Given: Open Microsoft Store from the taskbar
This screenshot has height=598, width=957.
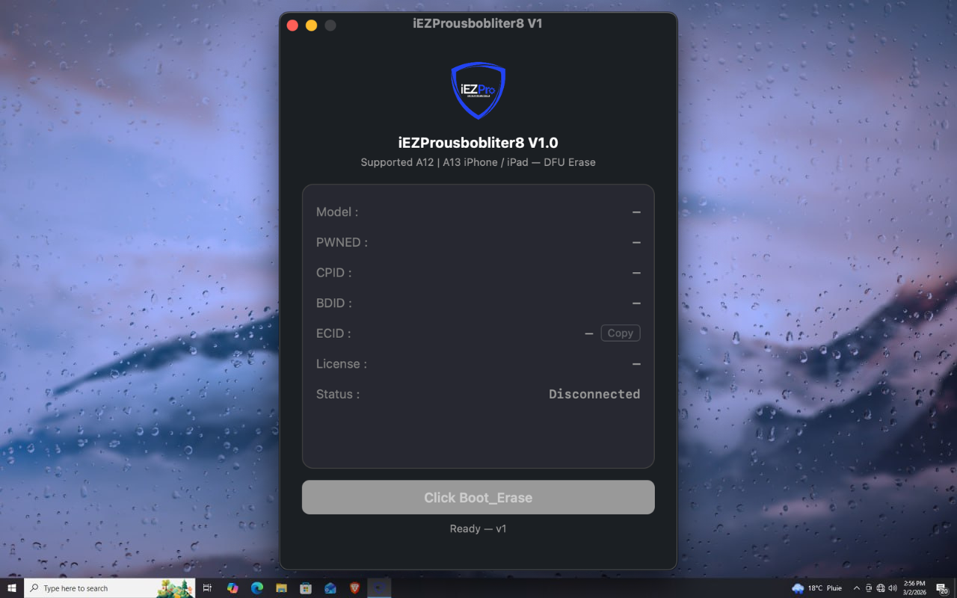Looking at the screenshot, I should (x=306, y=588).
